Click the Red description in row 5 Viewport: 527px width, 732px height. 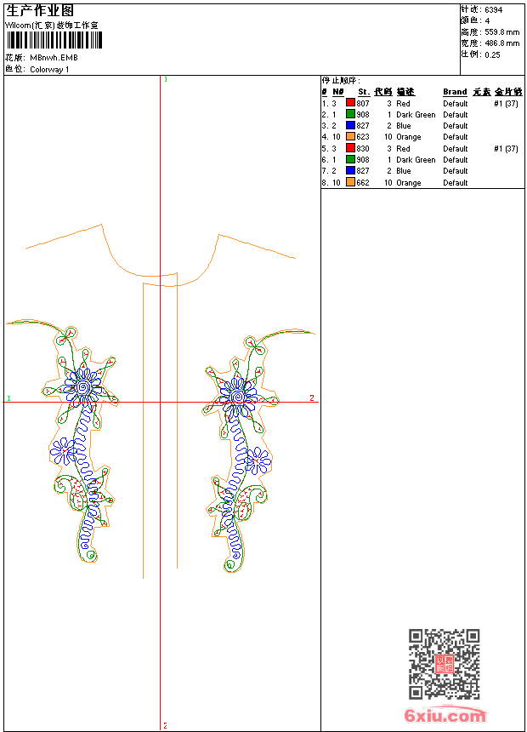pos(403,148)
